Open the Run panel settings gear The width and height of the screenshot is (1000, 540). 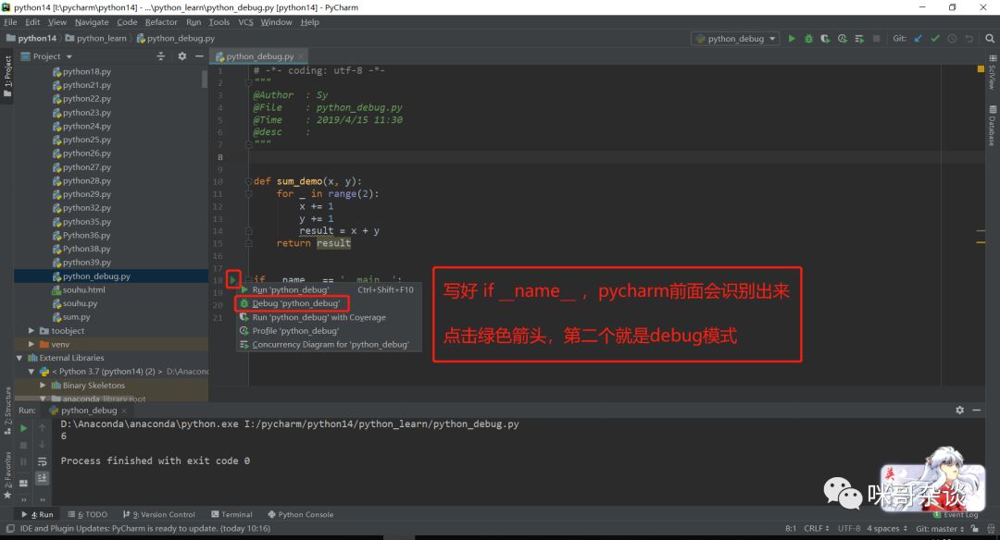coord(960,411)
